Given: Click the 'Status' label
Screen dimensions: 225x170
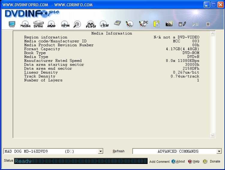Looking at the screenshot, I should (x=8, y=160).
